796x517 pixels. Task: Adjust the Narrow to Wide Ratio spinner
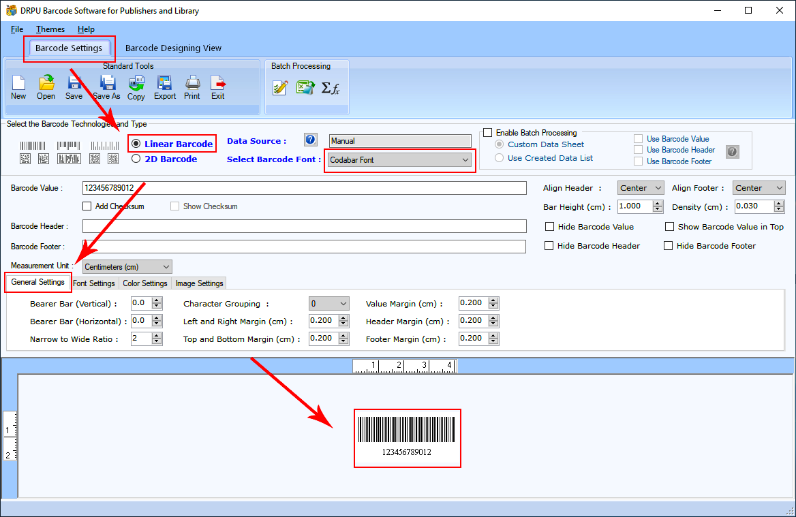point(157,339)
